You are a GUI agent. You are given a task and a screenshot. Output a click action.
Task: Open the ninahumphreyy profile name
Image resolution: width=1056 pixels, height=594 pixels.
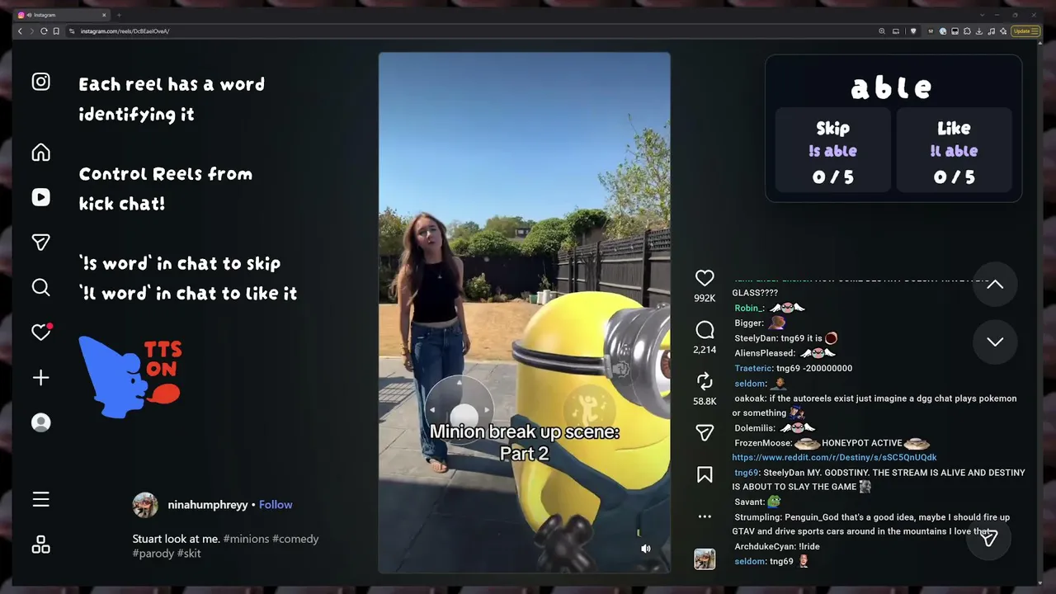[x=207, y=505]
